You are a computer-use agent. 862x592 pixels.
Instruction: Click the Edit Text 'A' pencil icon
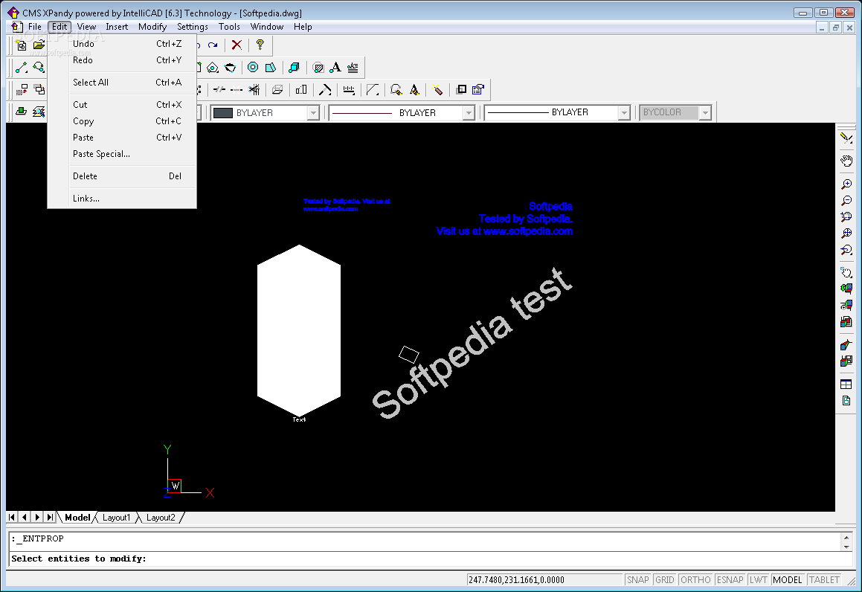(x=414, y=89)
